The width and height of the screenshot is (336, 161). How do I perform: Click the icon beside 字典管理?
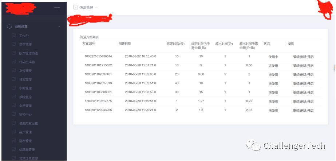(x=14, y=88)
